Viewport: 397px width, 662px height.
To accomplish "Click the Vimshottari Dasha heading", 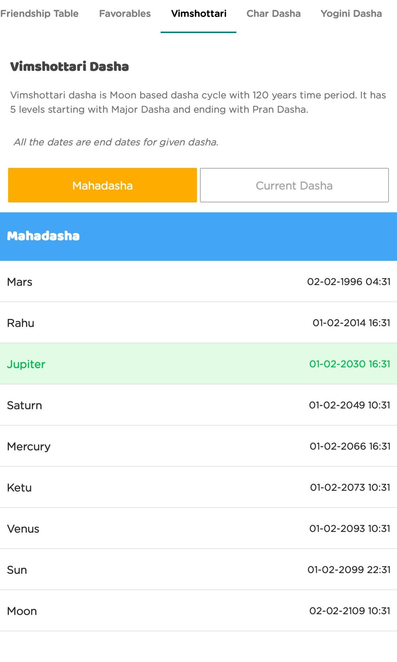I will click(69, 66).
